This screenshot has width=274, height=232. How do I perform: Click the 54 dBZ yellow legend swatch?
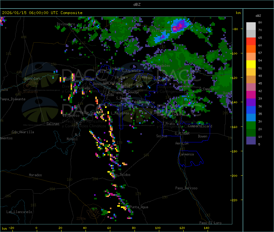tap(251, 64)
